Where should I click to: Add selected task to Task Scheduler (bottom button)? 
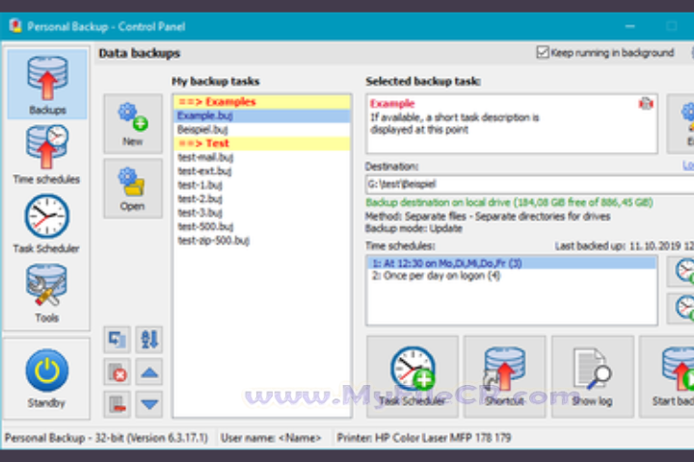tap(413, 376)
